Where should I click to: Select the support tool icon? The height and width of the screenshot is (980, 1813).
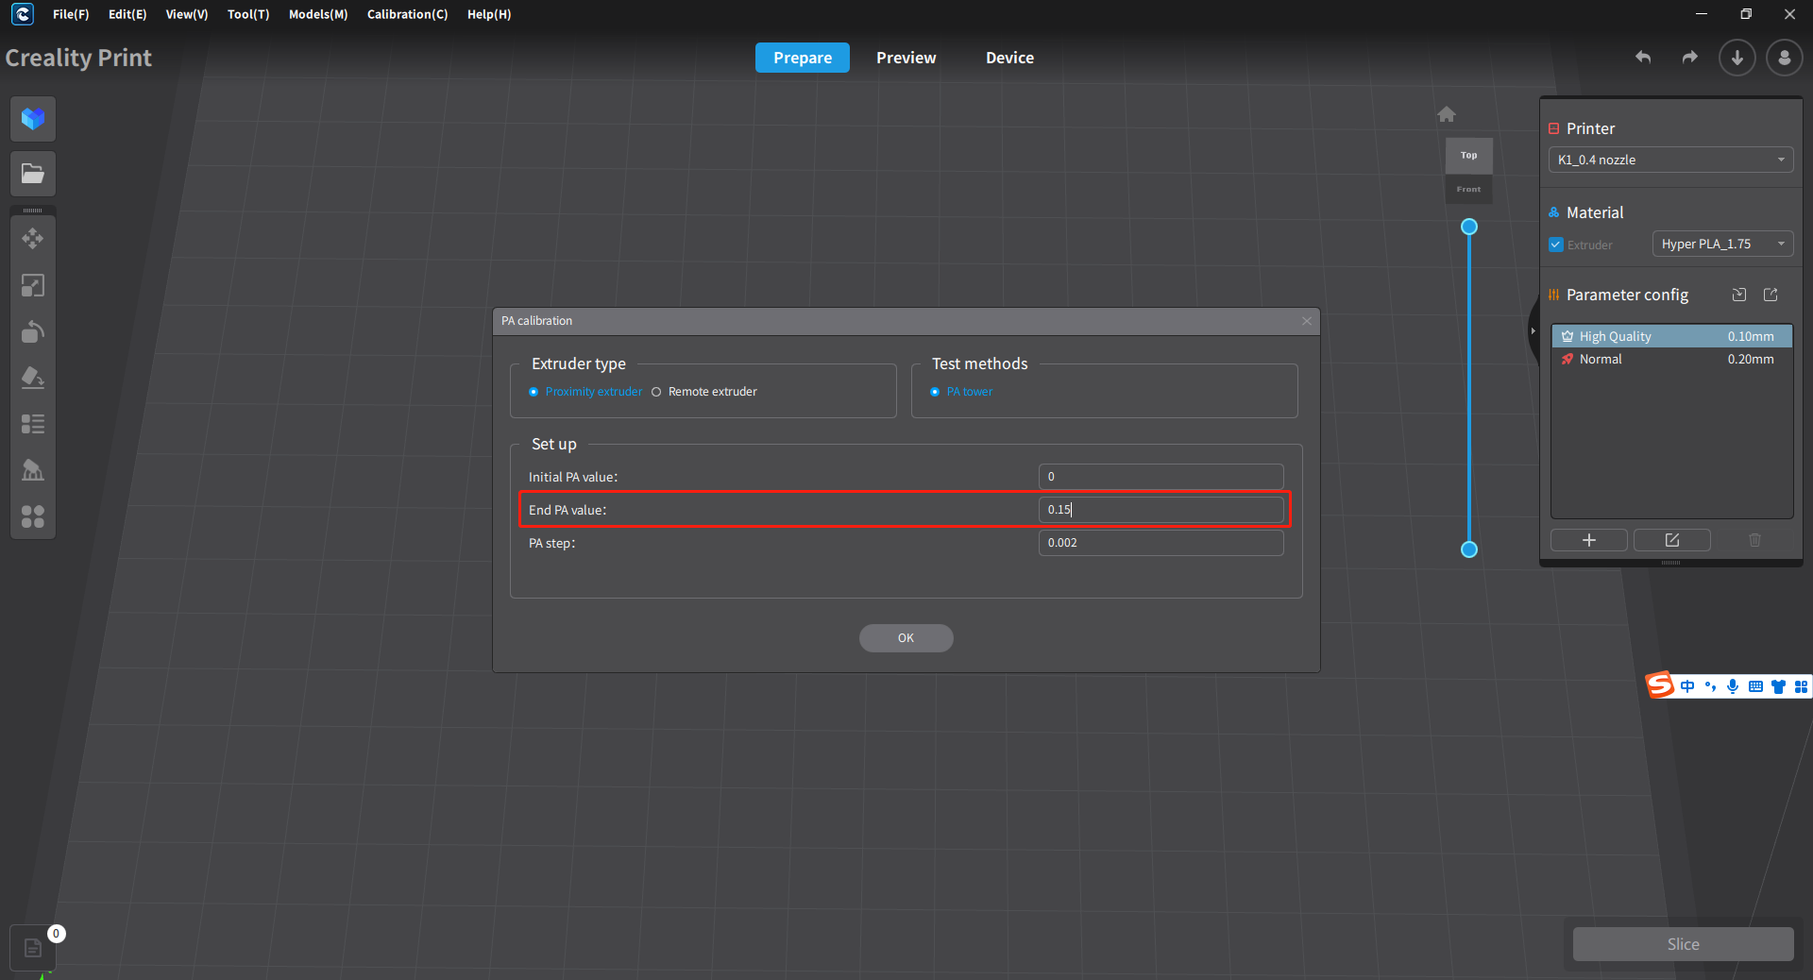(x=33, y=470)
